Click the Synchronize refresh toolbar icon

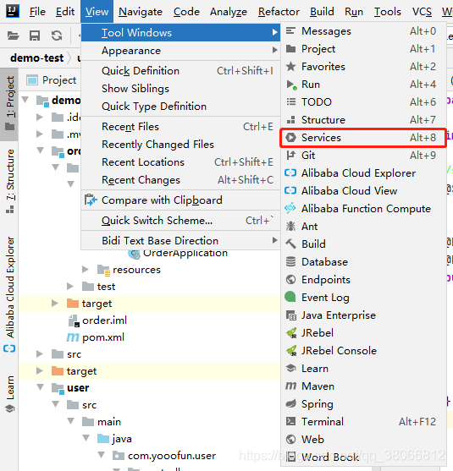(x=57, y=36)
